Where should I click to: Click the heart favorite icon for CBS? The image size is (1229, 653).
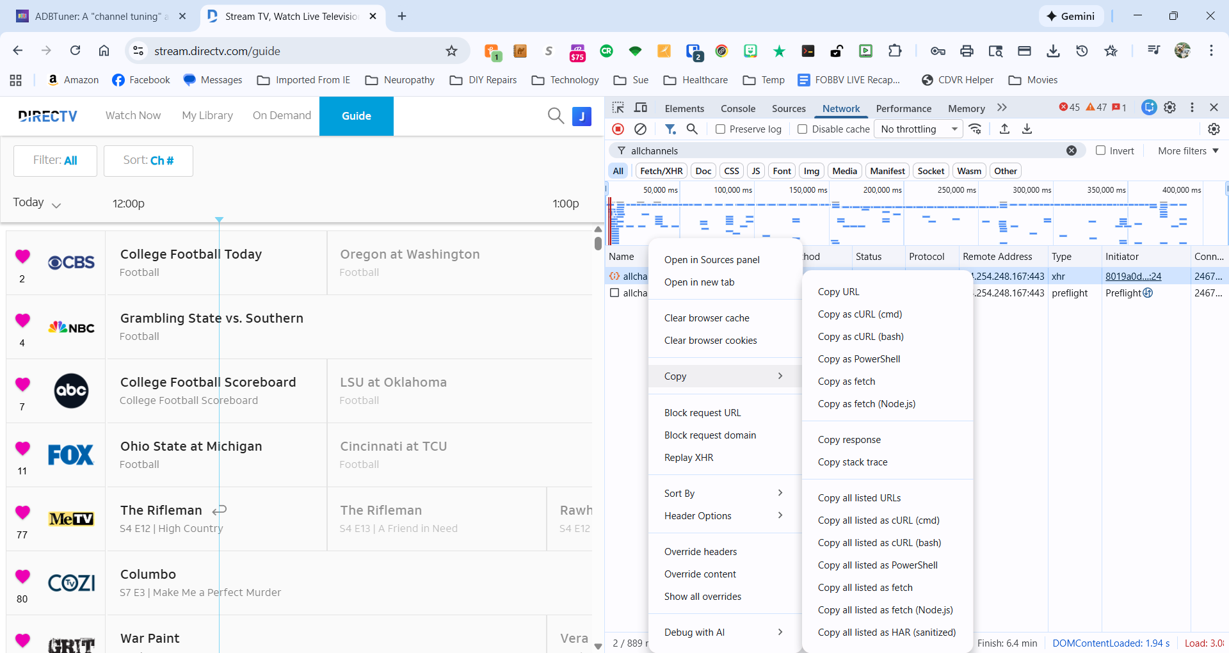pos(22,256)
